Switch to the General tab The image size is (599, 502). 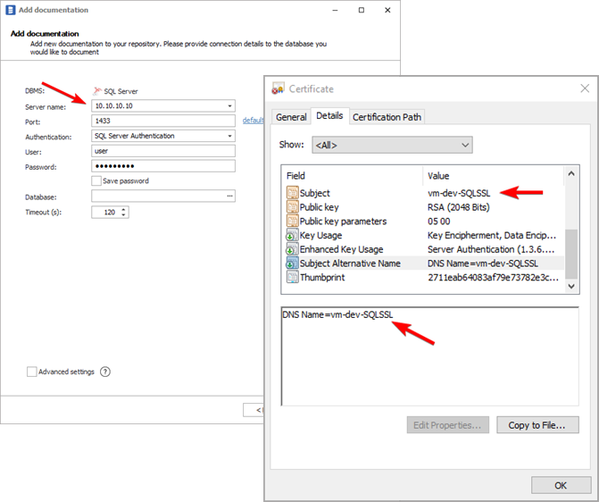coord(291,117)
